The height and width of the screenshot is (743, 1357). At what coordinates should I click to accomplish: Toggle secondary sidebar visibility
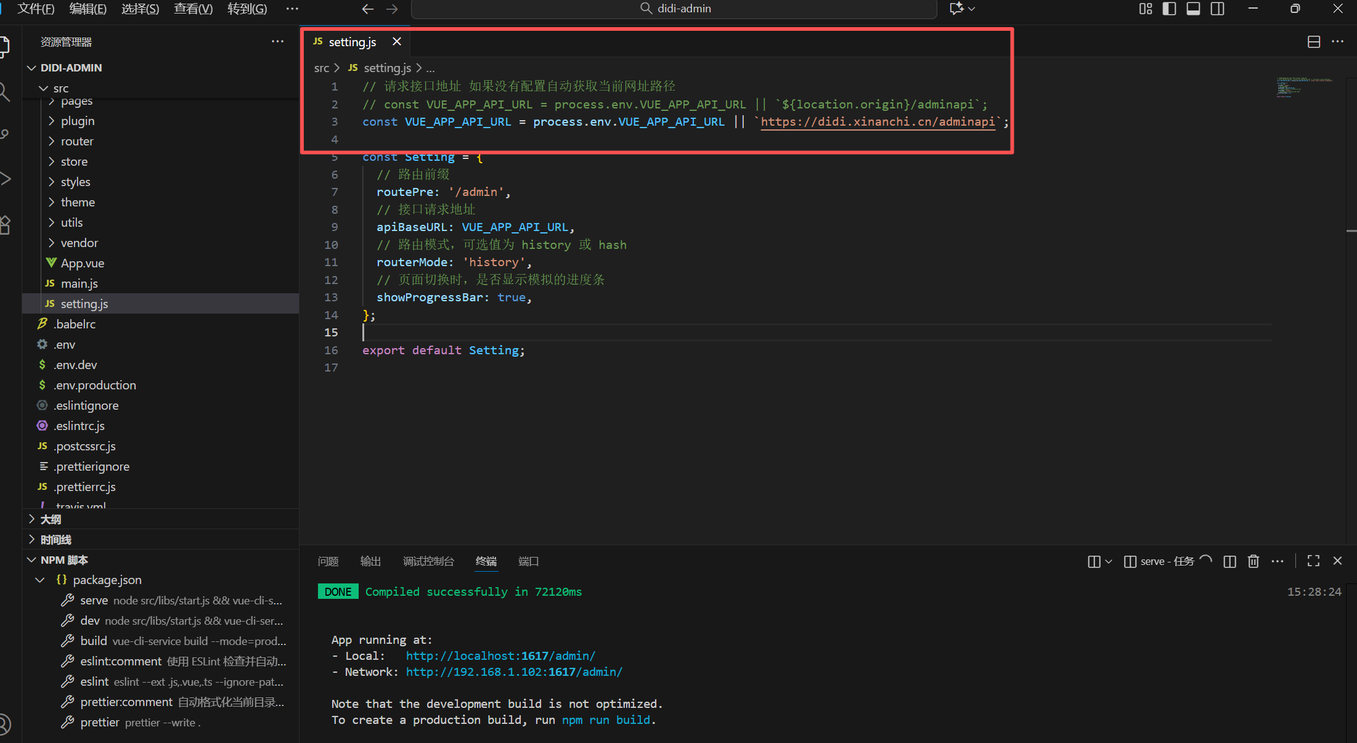(x=1217, y=9)
